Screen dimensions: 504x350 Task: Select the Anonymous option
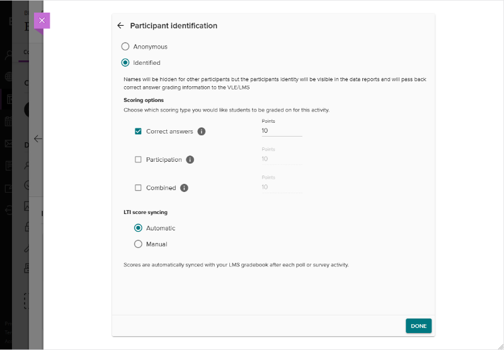click(x=125, y=47)
